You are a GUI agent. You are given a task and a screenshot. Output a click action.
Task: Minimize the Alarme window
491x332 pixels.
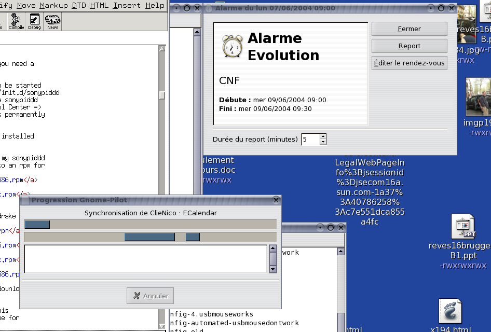click(431, 8)
